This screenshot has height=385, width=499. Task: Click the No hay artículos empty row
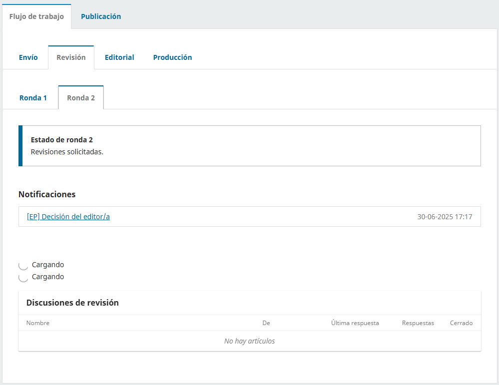(x=250, y=341)
